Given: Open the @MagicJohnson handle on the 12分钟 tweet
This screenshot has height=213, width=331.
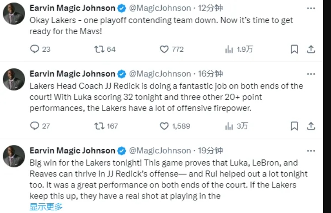Looking at the screenshot, I should pos(154,8).
